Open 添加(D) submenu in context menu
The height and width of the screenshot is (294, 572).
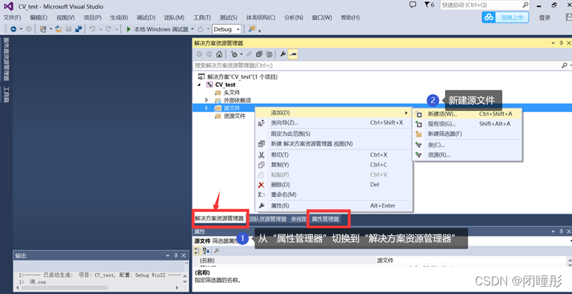[x=333, y=112]
